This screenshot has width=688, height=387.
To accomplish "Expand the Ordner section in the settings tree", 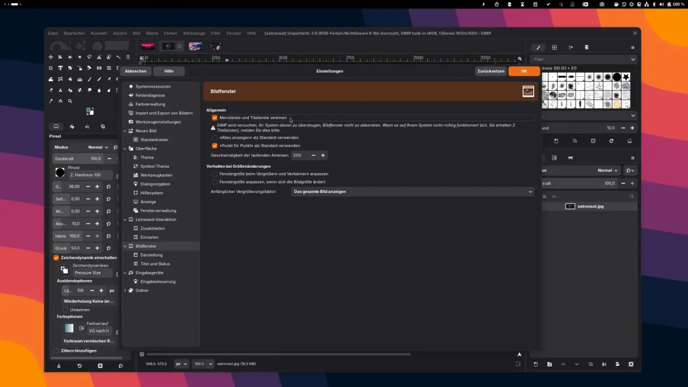I will 125,290.
